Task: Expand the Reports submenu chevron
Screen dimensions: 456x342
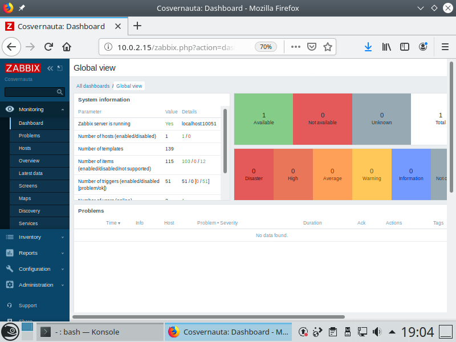Action: tap(63, 253)
